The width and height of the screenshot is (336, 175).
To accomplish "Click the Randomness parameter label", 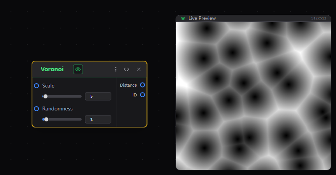I will (x=57, y=108).
